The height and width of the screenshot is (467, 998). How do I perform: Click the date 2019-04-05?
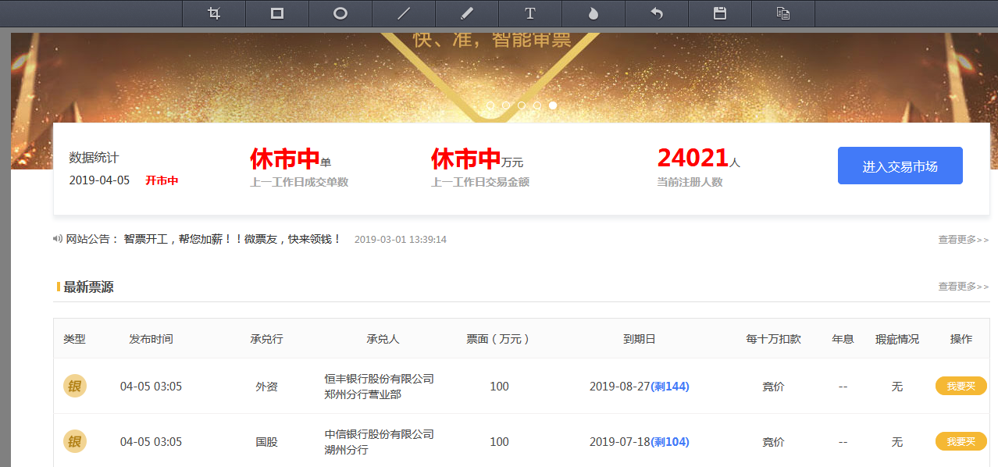99,180
